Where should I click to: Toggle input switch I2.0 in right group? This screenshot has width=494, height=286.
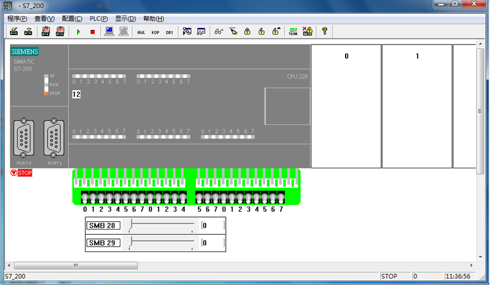point(223,198)
